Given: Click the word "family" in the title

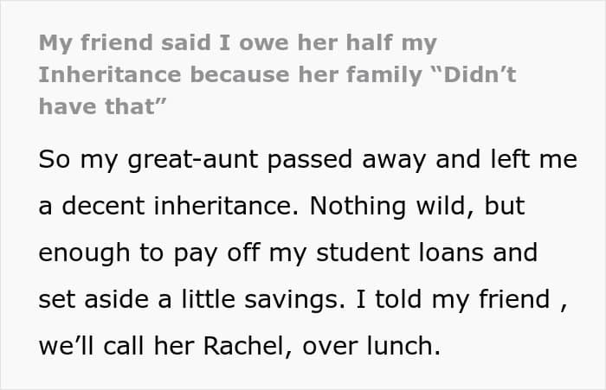Looking at the screenshot, I should point(384,74).
